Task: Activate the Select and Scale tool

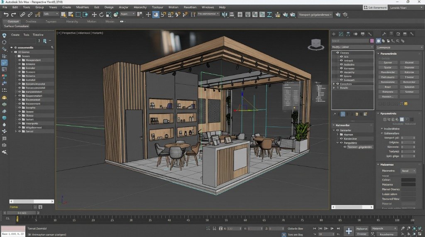Action: click(109, 15)
